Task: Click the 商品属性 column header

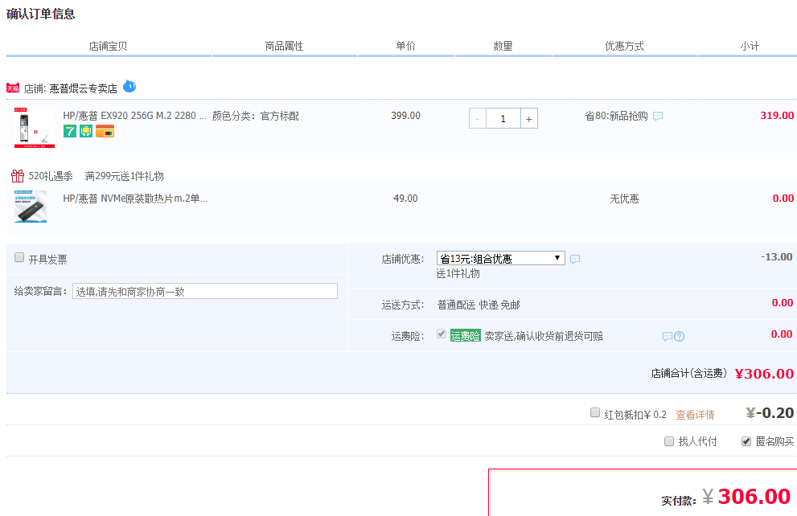Action: (284, 47)
